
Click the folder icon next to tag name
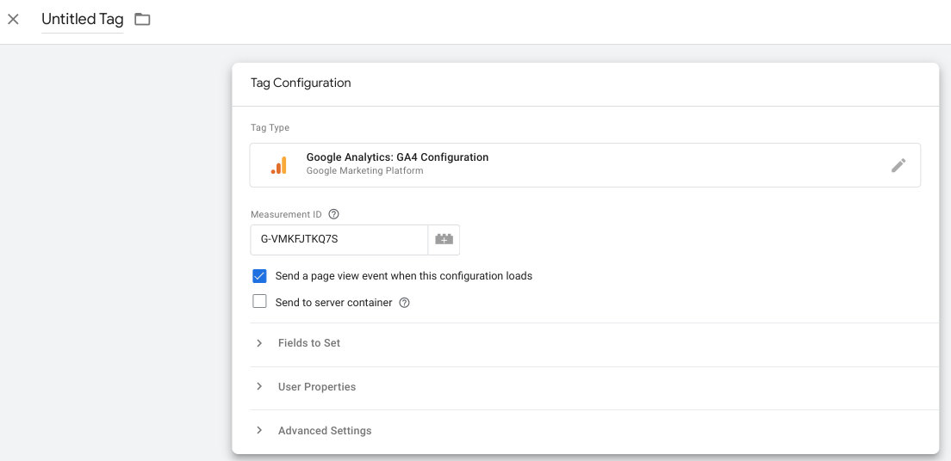click(x=142, y=19)
